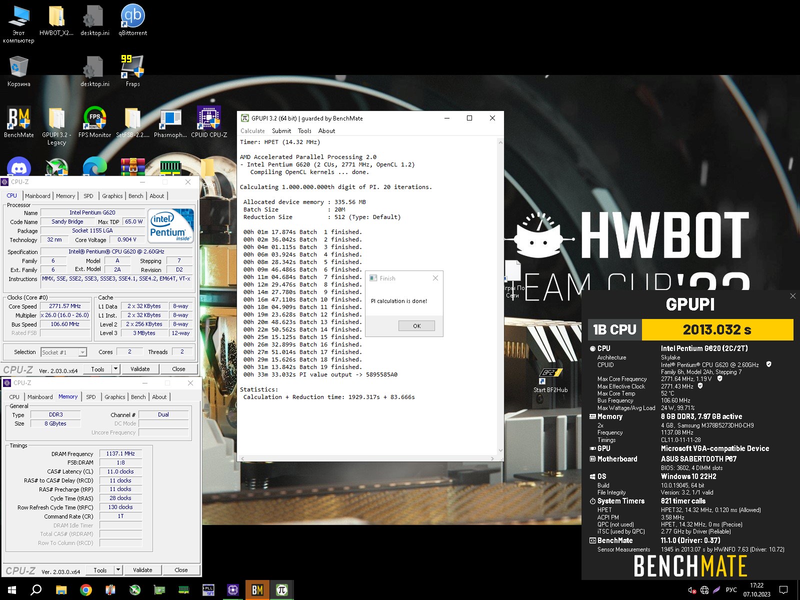Switch to Mainboard tab in upper CPU-Z

pos(37,196)
